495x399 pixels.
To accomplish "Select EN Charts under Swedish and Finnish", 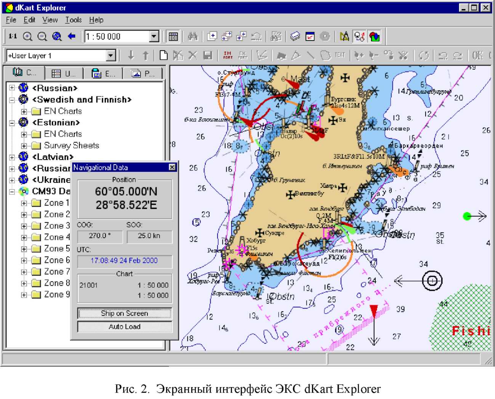I will pos(63,111).
